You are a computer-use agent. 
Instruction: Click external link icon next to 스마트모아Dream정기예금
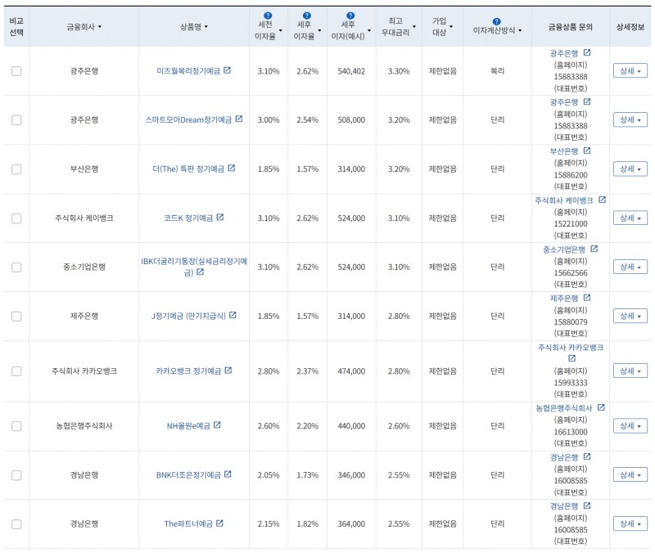point(239,119)
